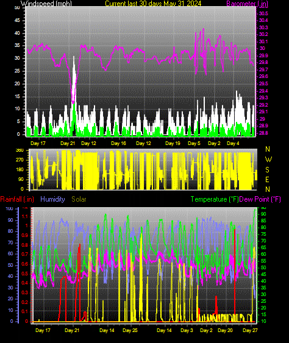This screenshot has height=343, width=289.
Task: Select the green "Temperature (°F)" legend label
Action: (x=215, y=199)
